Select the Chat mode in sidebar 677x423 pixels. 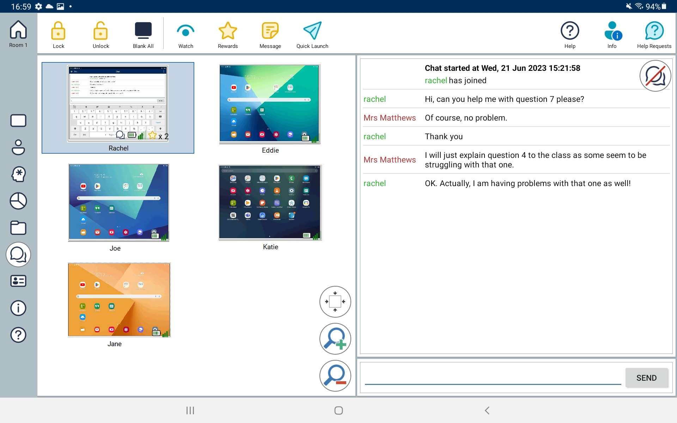coord(18,255)
